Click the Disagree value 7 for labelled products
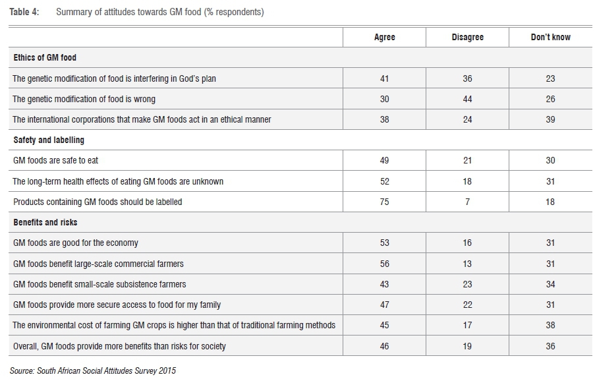Viewport: 595px width, 381px height. pos(467,202)
